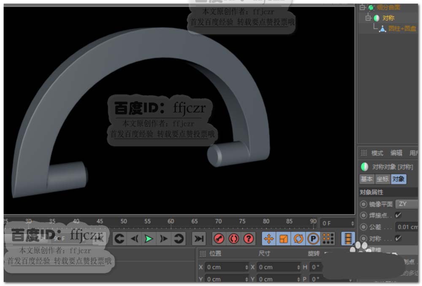Screen dimensions: 422x286
Task: Click the 尺寸 column label
Action: click(x=264, y=253)
